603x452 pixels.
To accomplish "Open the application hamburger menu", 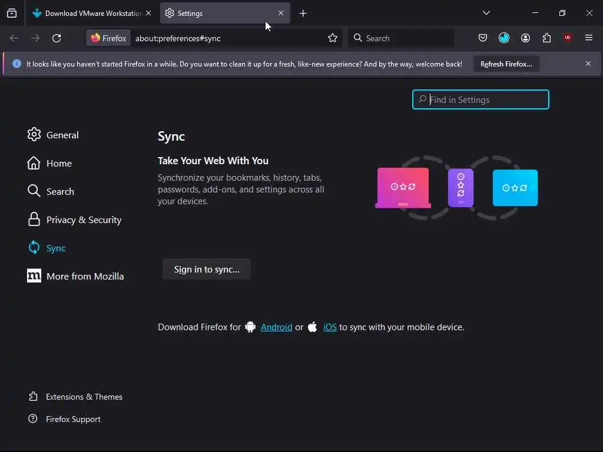I will click(x=589, y=38).
